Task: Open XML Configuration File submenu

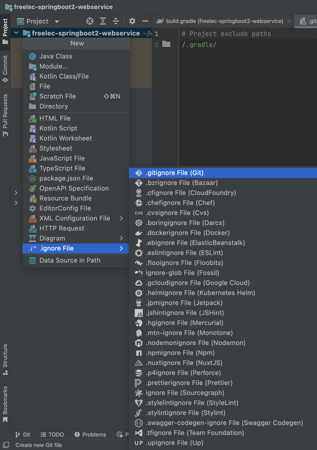Action: click(x=76, y=218)
